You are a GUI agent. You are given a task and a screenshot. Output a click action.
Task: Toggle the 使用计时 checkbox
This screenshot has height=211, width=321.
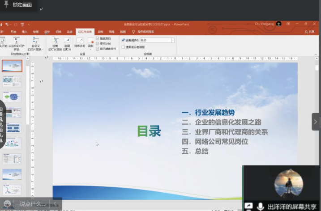click(x=98, y=43)
